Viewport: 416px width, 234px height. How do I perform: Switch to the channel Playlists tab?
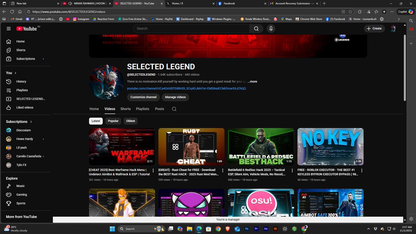coord(142,109)
